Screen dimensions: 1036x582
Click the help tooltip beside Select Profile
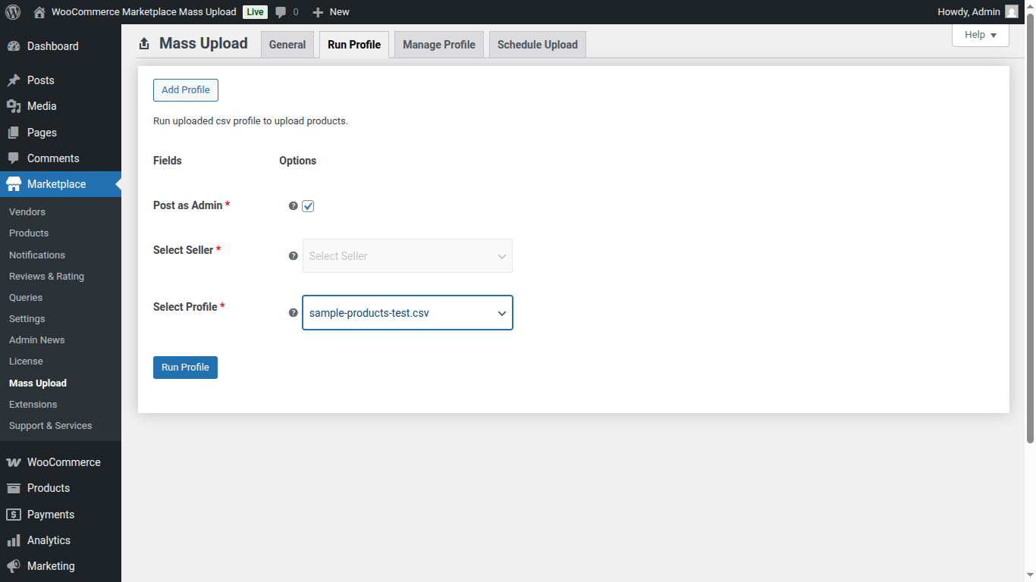293,312
